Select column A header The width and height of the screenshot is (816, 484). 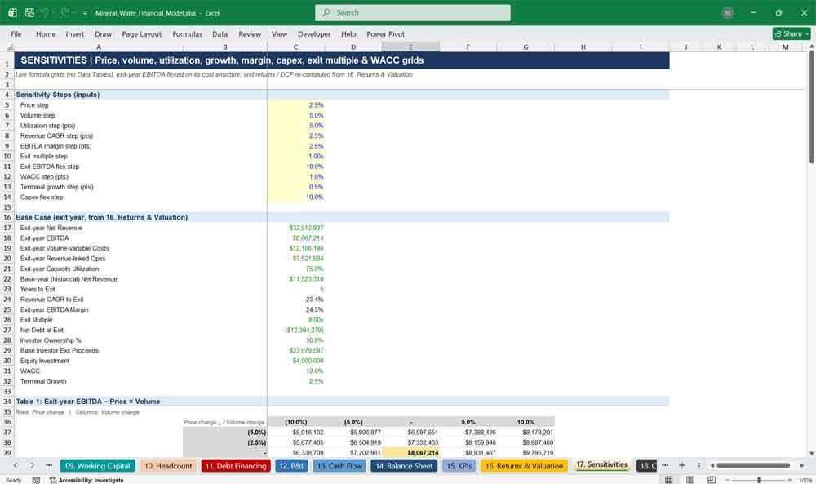[x=99, y=47]
